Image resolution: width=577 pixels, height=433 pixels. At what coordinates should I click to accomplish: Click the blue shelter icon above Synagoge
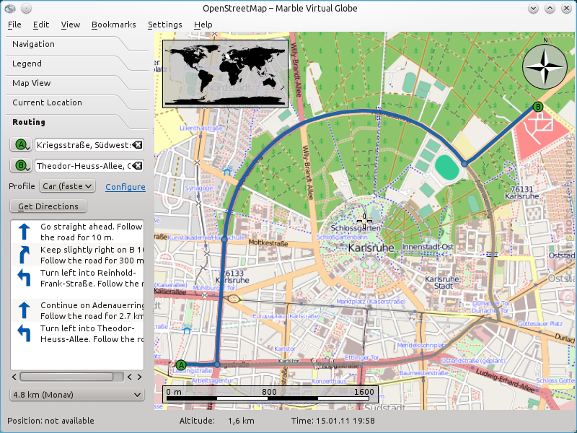click(227, 171)
